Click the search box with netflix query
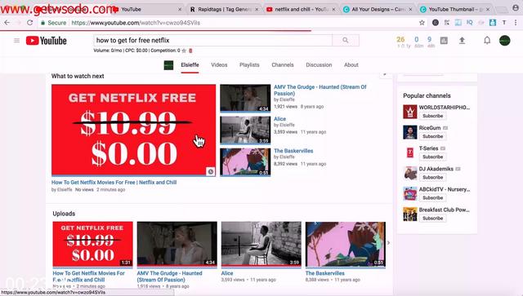The image size is (523, 296). point(212,40)
